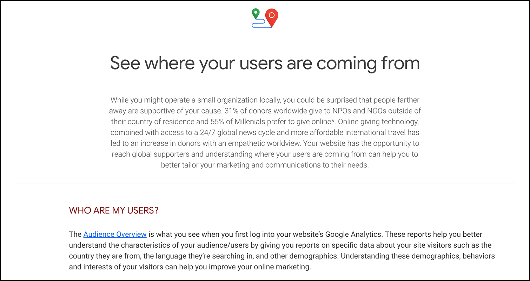Viewport: 530px width, 281px height.
Task: Click the asterisk after 'give online'
Action: pos(333,121)
